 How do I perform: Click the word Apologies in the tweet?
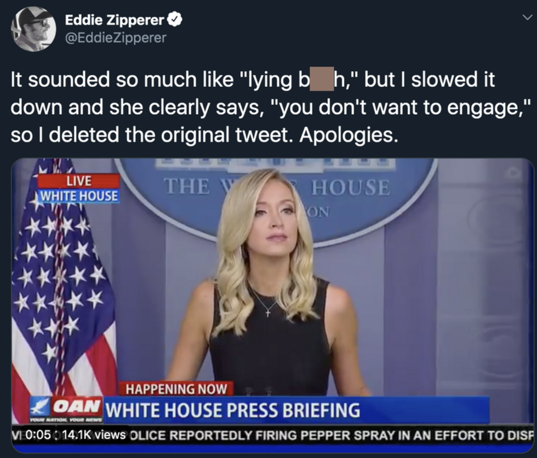click(346, 134)
